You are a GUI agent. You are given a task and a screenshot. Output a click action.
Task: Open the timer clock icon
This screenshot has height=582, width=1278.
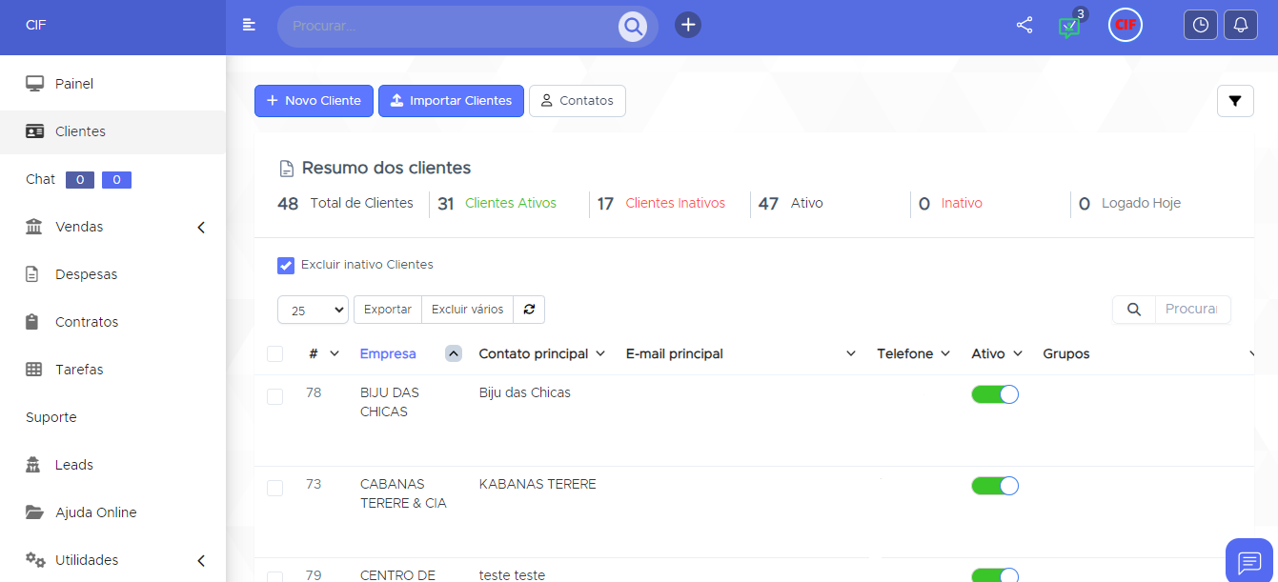click(1200, 26)
